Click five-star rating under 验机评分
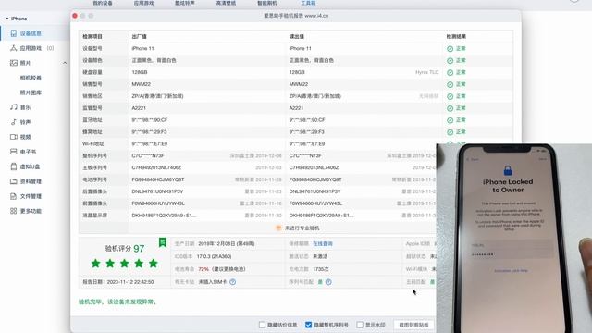 pyautogui.click(x=125, y=263)
